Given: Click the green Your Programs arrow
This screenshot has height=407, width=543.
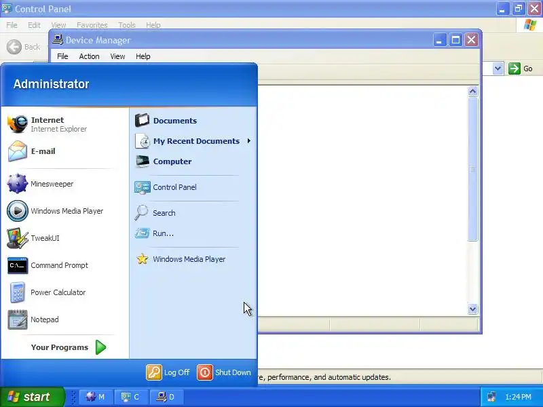Looking at the screenshot, I should (100, 347).
